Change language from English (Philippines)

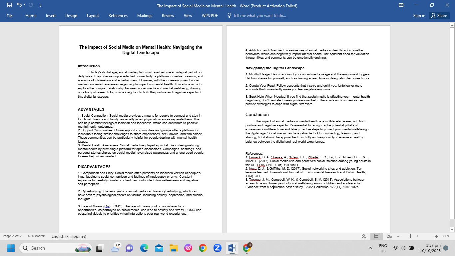click(x=69, y=236)
